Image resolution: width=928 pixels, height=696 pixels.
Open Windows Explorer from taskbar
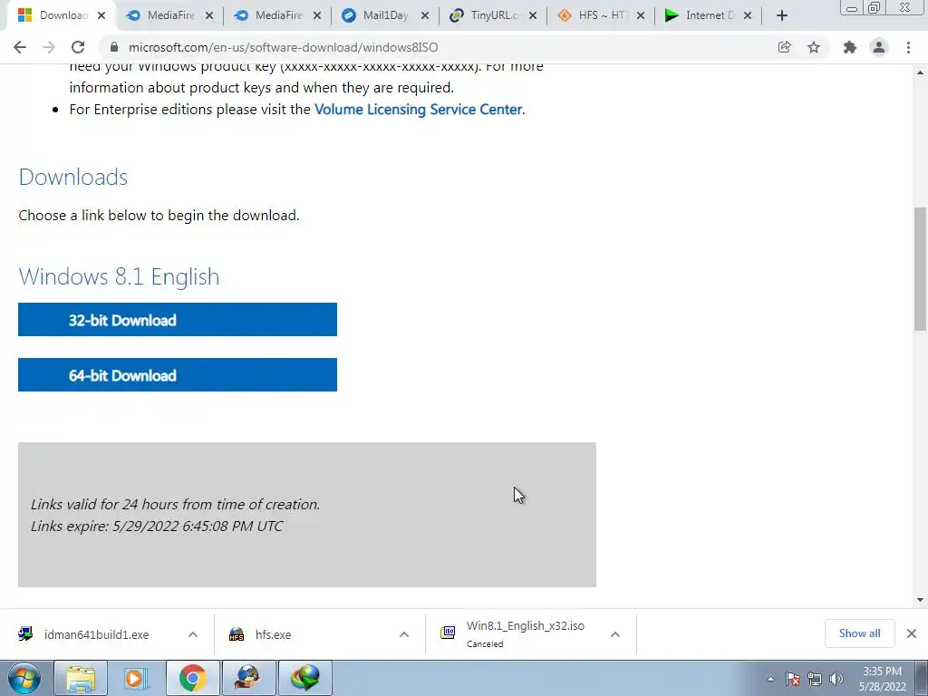81,678
